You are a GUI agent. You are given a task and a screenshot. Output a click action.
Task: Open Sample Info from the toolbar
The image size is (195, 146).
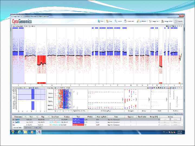coord(129,21)
